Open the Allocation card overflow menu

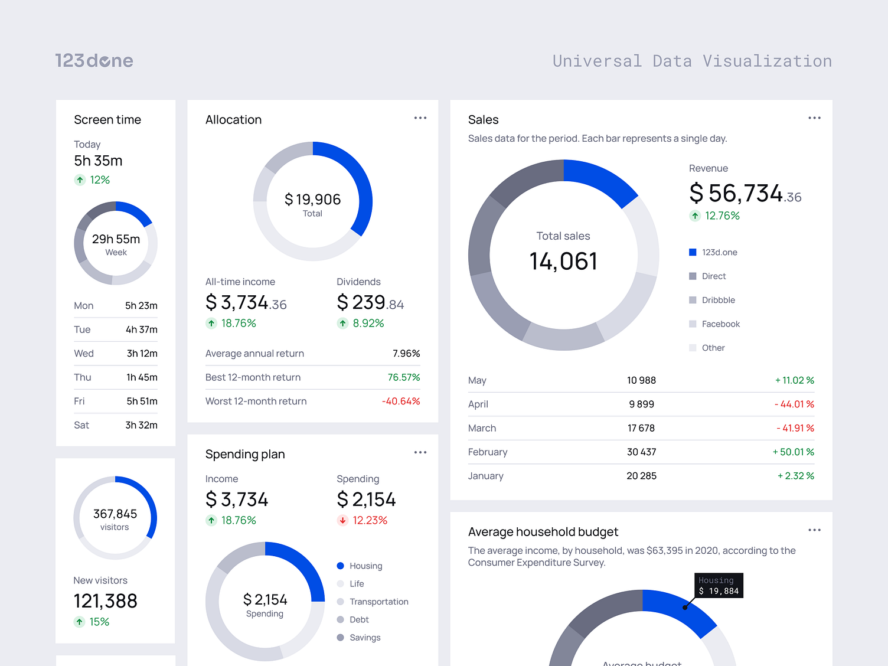(x=420, y=117)
